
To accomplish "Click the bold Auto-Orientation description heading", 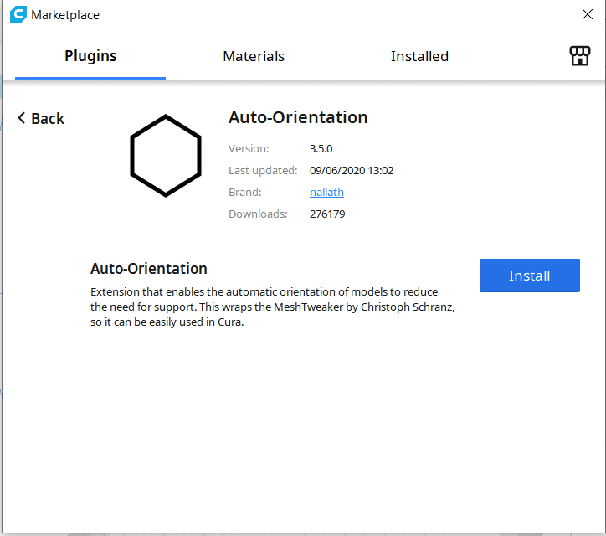I will [149, 269].
